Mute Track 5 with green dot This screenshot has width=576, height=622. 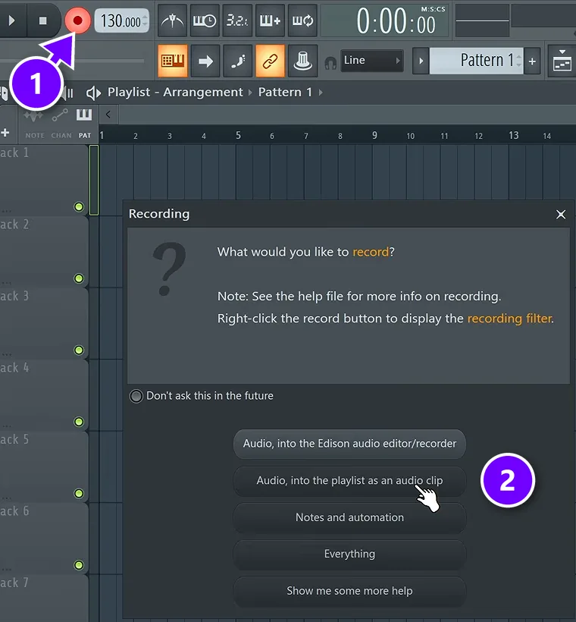[79, 494]
